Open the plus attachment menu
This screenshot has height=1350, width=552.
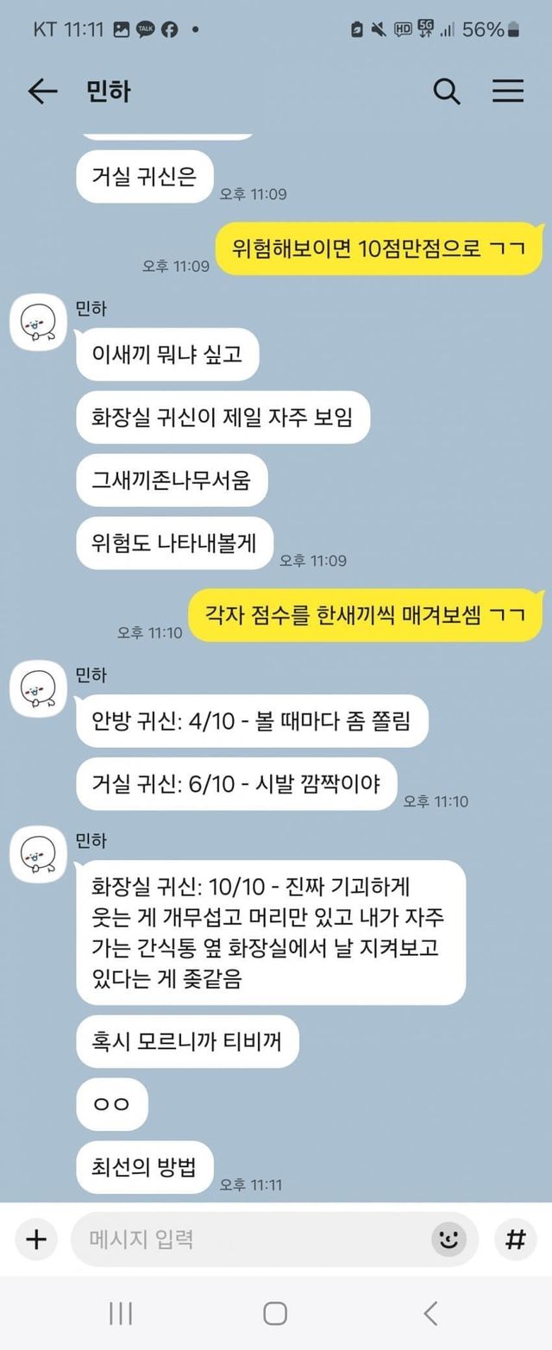[36, 1240]
